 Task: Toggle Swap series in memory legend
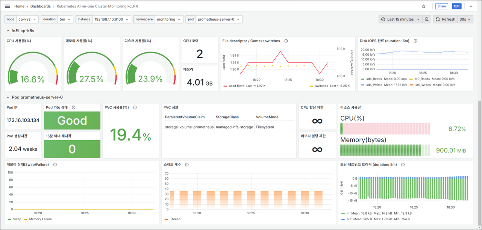[x=14, y=219]
